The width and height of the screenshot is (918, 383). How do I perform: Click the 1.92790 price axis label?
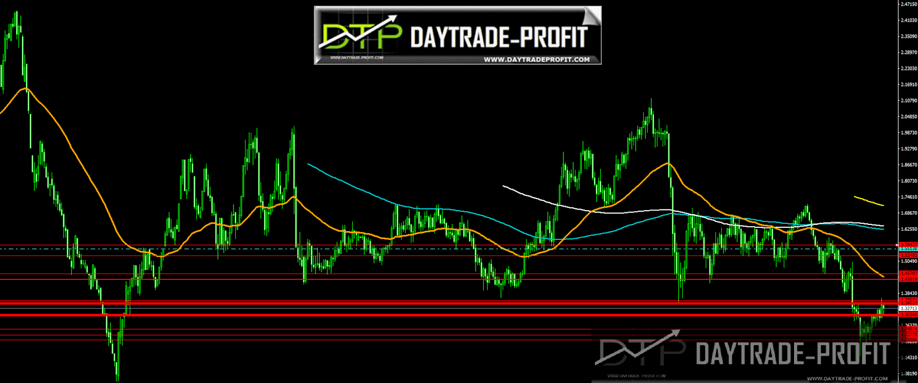pos(908,148)
